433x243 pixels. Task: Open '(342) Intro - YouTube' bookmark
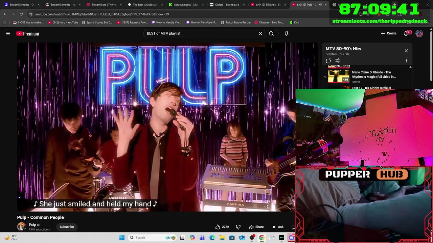tap(63, 22)
